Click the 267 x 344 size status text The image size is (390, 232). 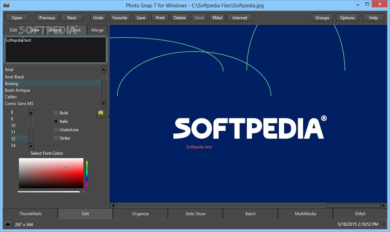coord(24,225)
